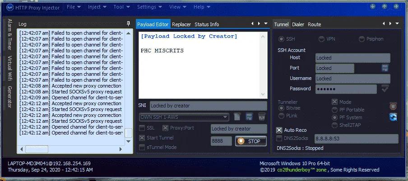
Task: Click the round gear icon beside Mode
Action: [x=393, y=106]
